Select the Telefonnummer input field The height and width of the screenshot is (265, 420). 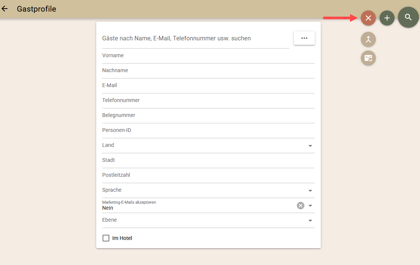click(209, 101)
